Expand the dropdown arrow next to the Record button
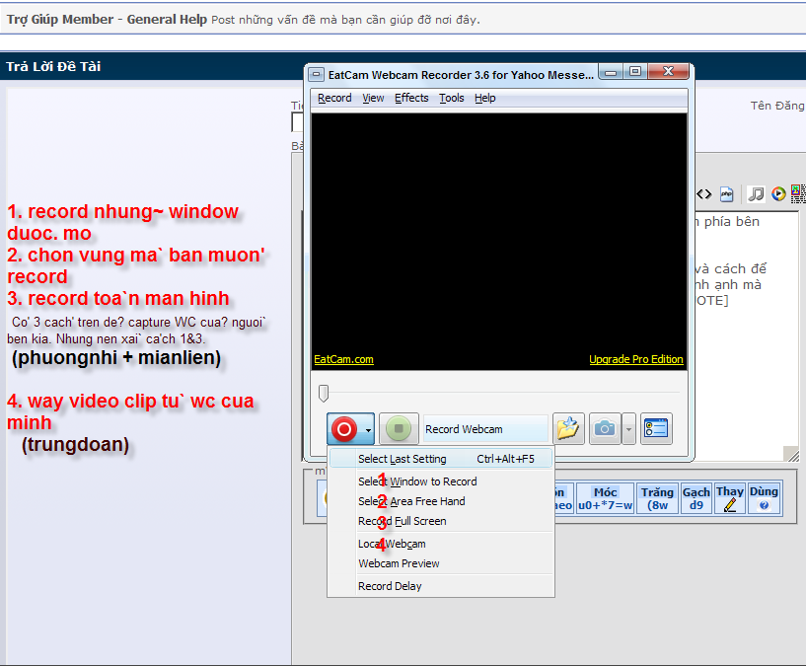 click(x=368, y=430)
